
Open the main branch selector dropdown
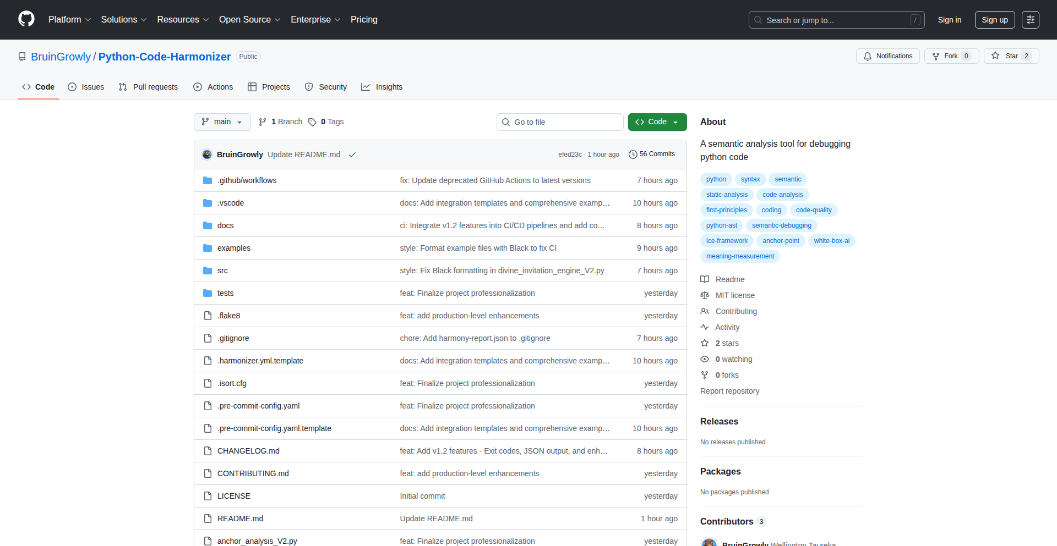pyautogui.click(x=222, y=122)
